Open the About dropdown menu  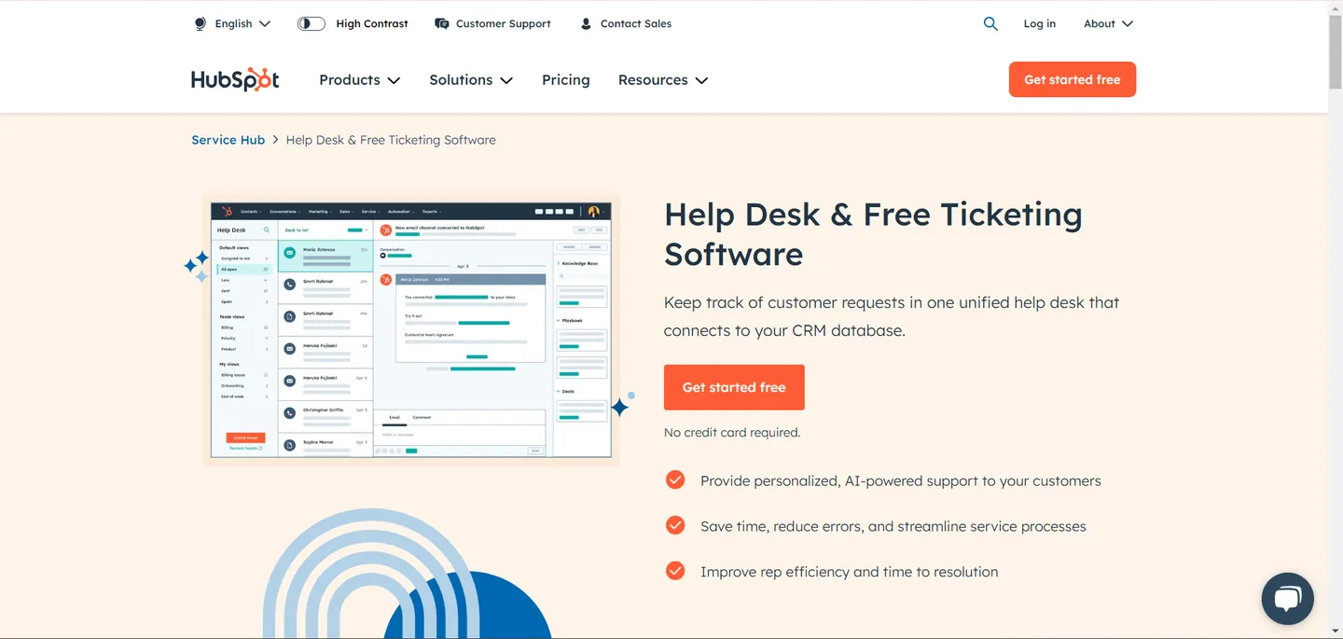tap(1108, 23)
